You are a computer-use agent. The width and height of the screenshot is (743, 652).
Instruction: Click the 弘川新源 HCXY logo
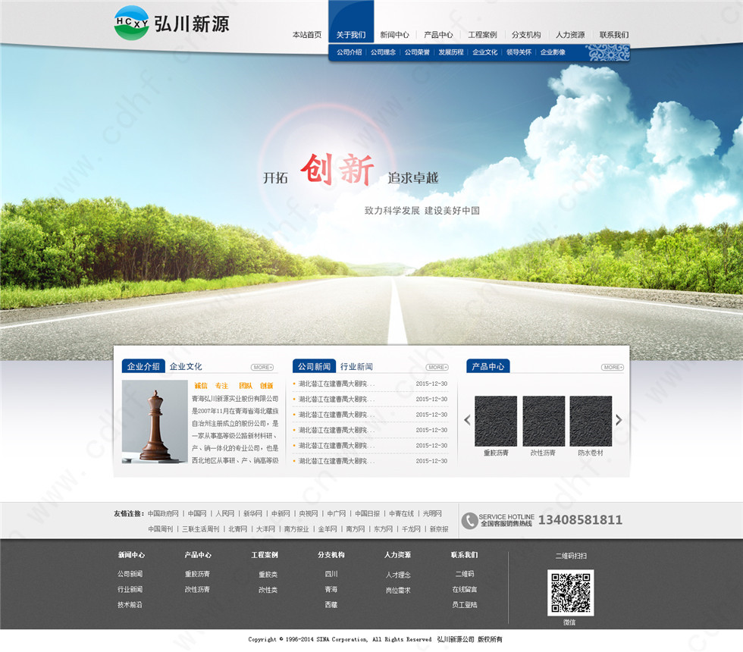point(171,23)
